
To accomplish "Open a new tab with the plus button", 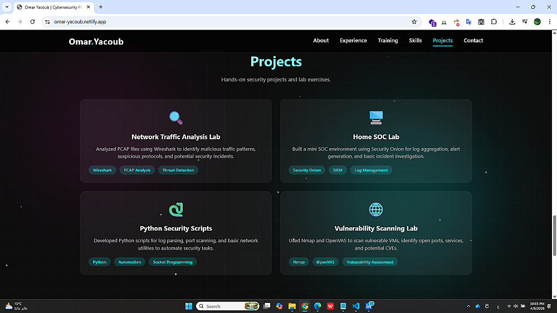I will [101, 7].
